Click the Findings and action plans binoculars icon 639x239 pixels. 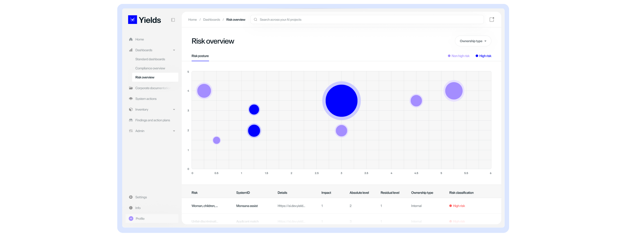coord(131,120)
